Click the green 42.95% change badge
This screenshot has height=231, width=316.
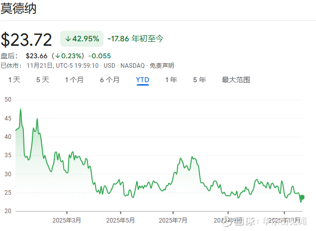(82, 39)
